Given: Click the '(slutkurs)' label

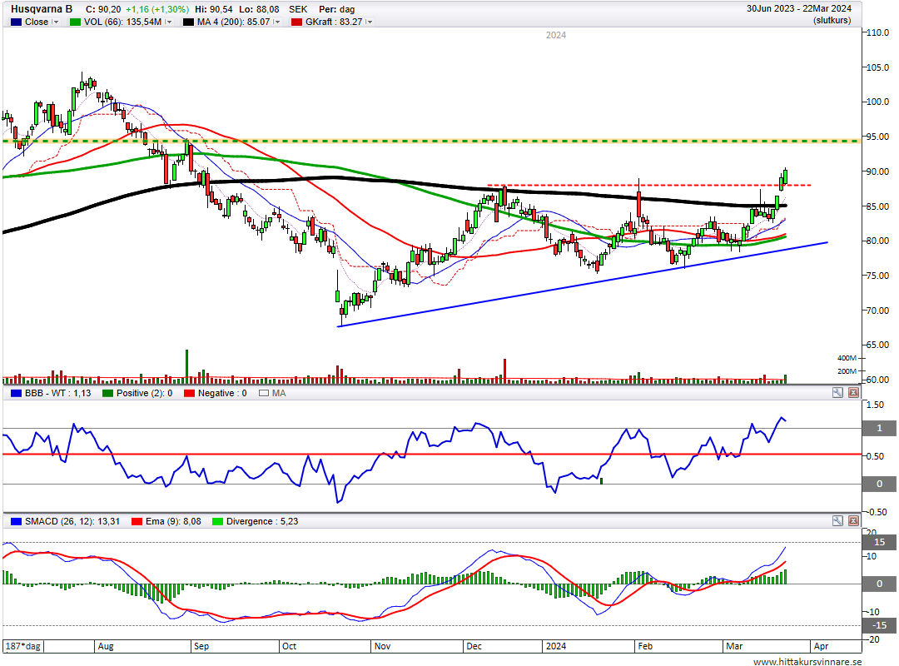Looking at the screenshot, I should [832, 21].
